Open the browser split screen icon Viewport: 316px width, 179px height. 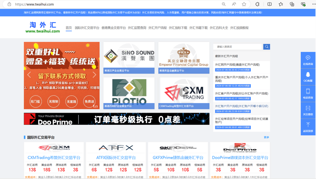[x=269, y=4]
